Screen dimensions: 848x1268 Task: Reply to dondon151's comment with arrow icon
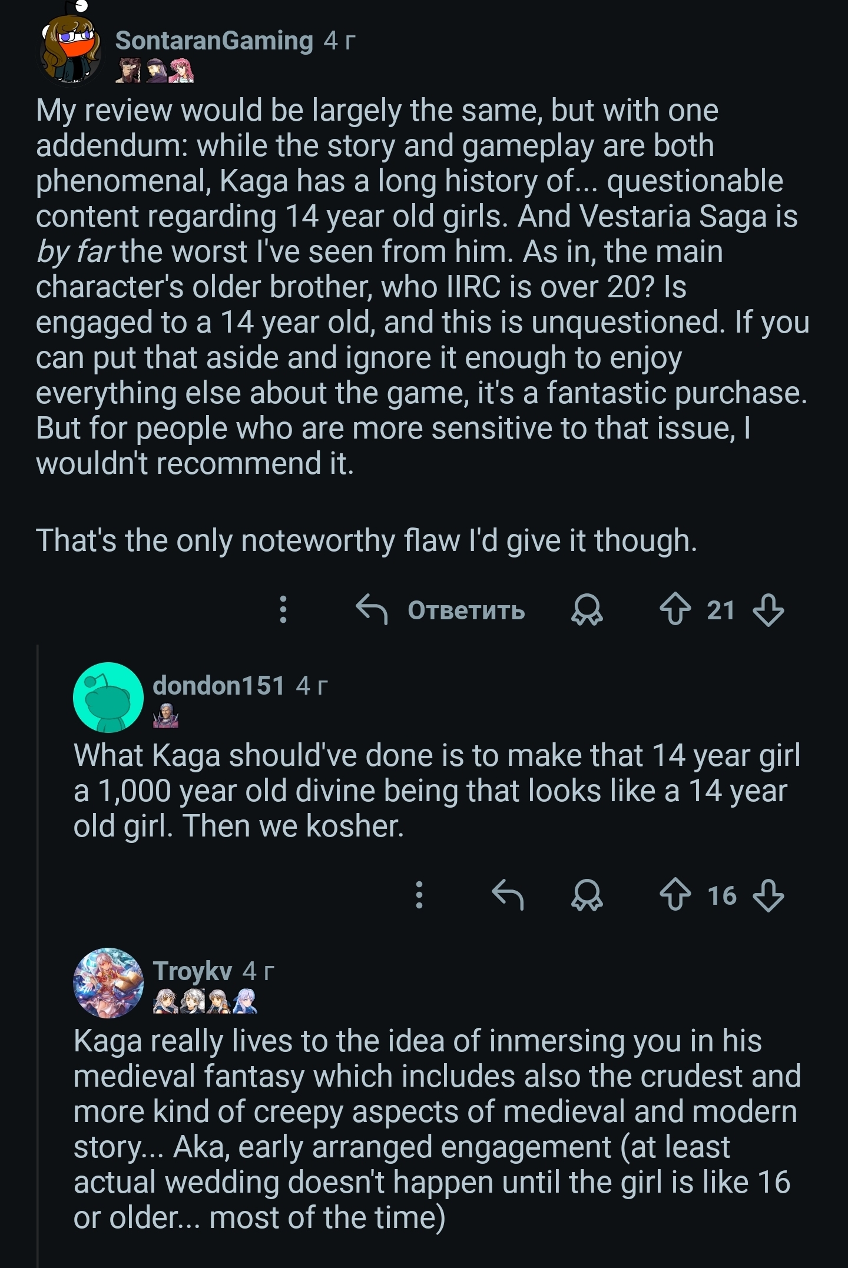click(508, 895)
